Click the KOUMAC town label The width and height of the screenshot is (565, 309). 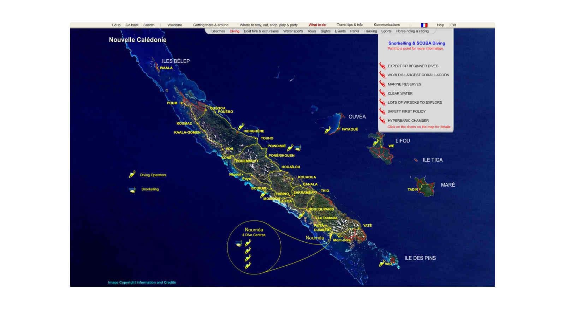[184, 123]
